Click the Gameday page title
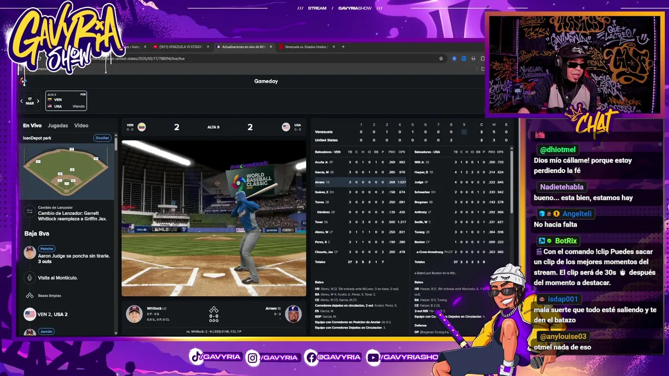The height and width of the screenshot is (376, 669). 266,81
